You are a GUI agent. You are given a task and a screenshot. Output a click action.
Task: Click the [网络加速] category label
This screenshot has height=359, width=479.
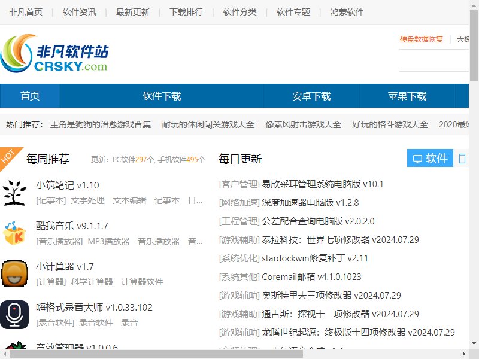pyautogui.click(x=239, y=203)
